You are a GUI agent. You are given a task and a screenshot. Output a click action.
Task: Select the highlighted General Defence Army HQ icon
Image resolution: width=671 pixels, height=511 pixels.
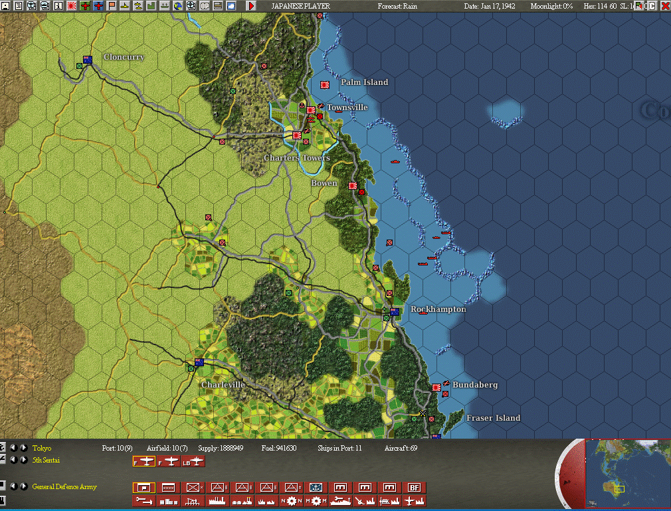[144, 488]
